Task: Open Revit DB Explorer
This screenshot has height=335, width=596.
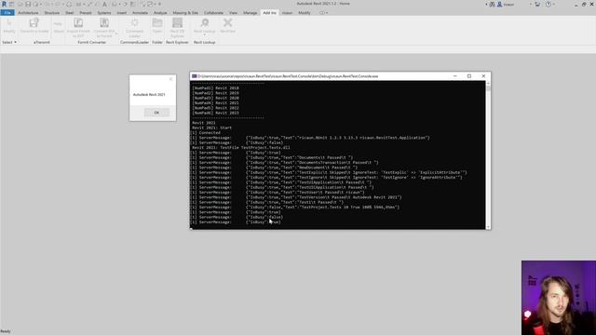Action: click(x=177, y=28)
